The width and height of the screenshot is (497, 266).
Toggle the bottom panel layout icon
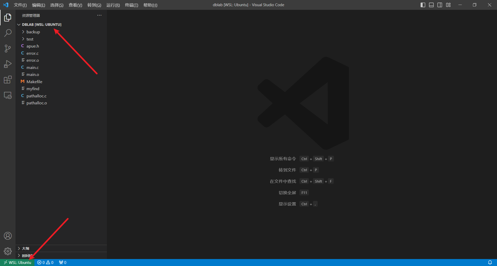pos(431,5)
